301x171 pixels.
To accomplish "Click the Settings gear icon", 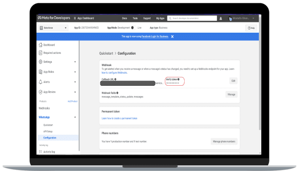I will [41, 62].
